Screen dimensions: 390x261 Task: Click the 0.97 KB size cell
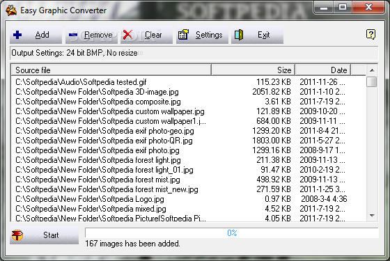(278, 199)
